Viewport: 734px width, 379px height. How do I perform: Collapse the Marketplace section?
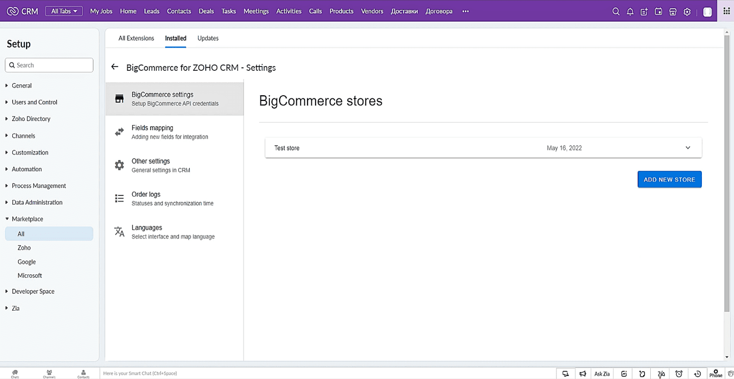[27, 219]
